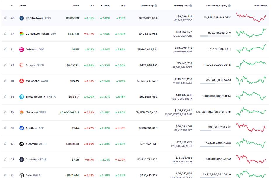The height and width of the screenshot is (178, 273).
Task: Favorite Casper with its star
Action: tap(5, 65)
